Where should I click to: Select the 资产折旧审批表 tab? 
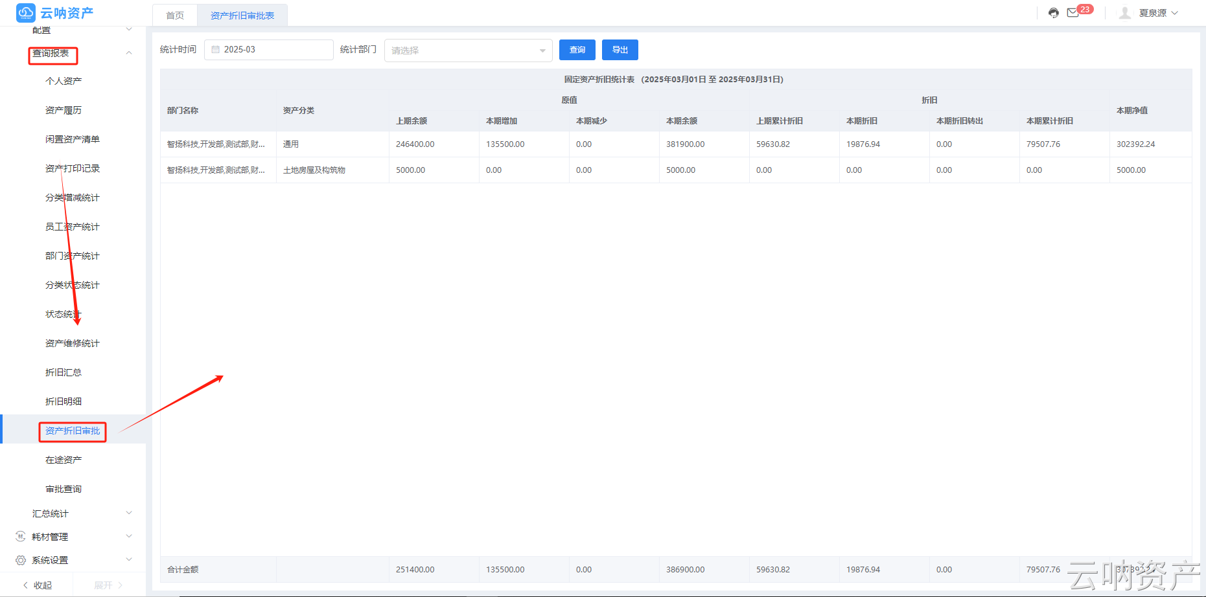click(x=242, y=16)
